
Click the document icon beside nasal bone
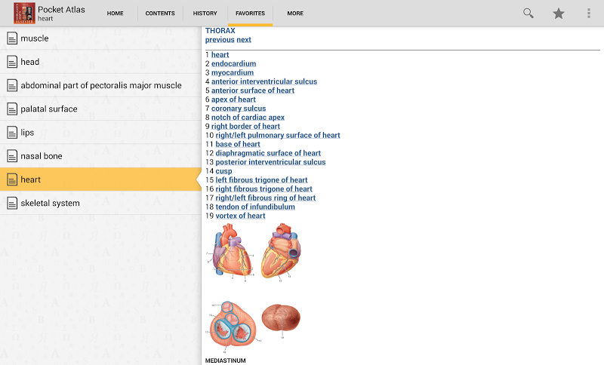(x=12, y=156)
